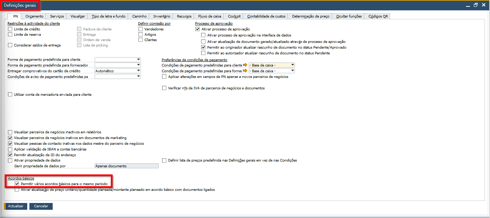The image size is (490, 218).
Task: Open Forma de pagamento predefinida para cliente dropdown
Action: click(x=138, y=60)
